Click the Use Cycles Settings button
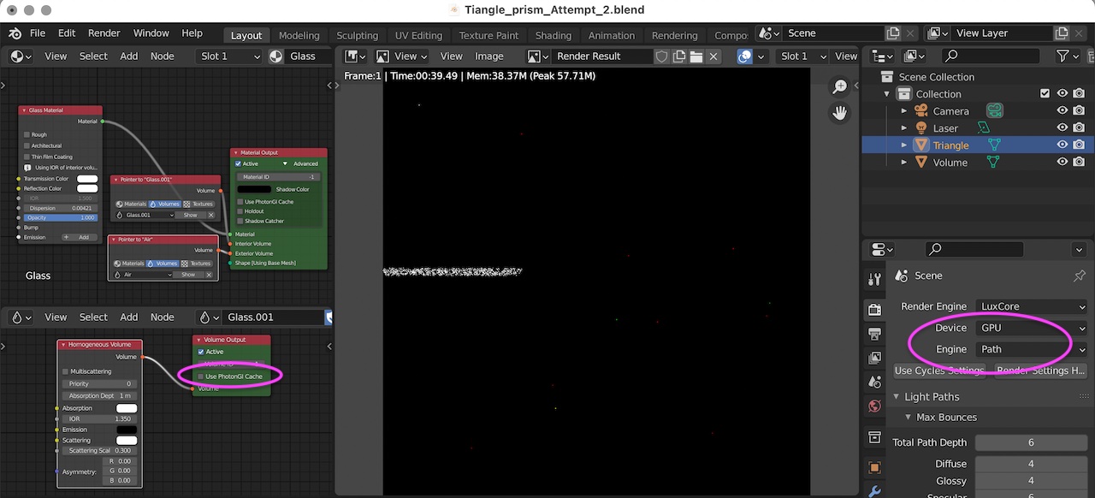The image size is (1095, 498). click(938, 371)
